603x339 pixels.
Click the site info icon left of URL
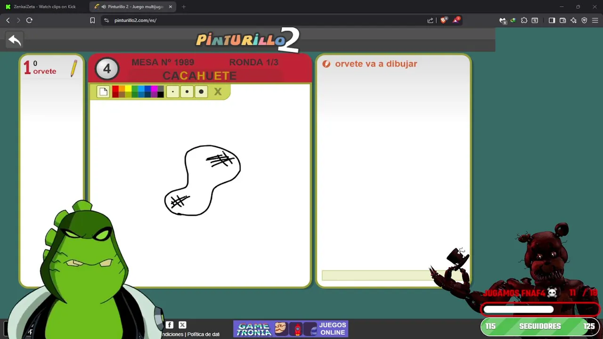point(106,20)
